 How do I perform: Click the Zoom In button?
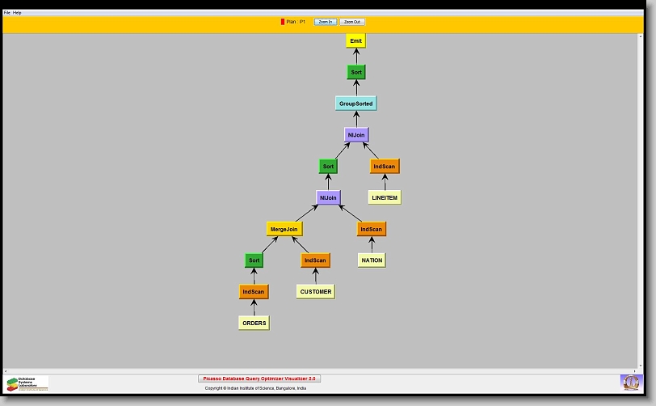coord(325,22)
